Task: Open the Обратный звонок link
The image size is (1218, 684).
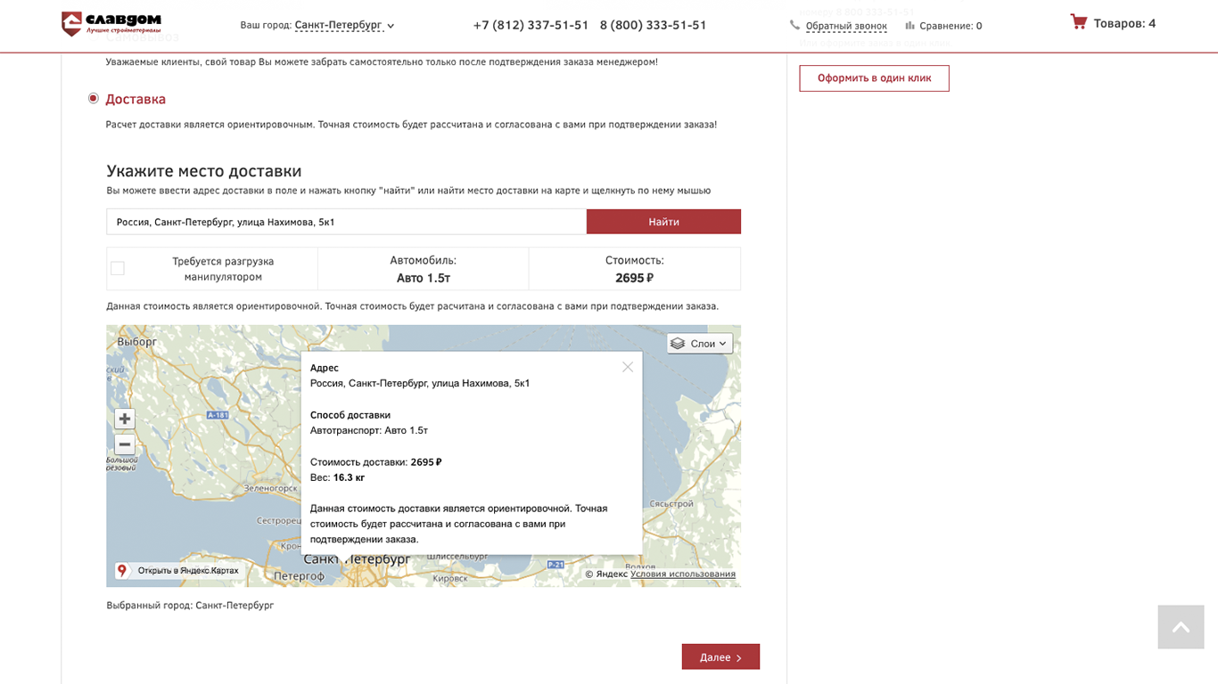Action: [846, 26]
